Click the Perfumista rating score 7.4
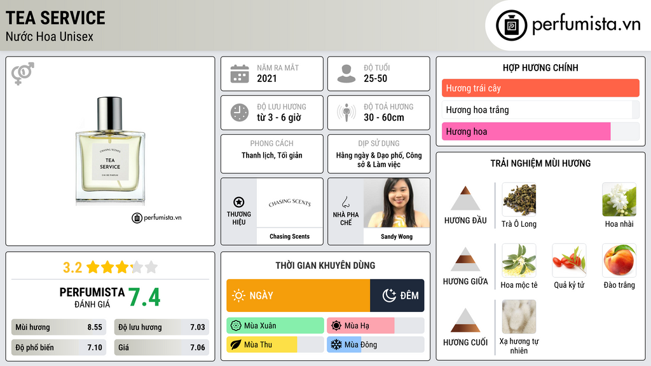Viewport: 651px width, 366px height. pyautogui.click(x=144, y=297)
